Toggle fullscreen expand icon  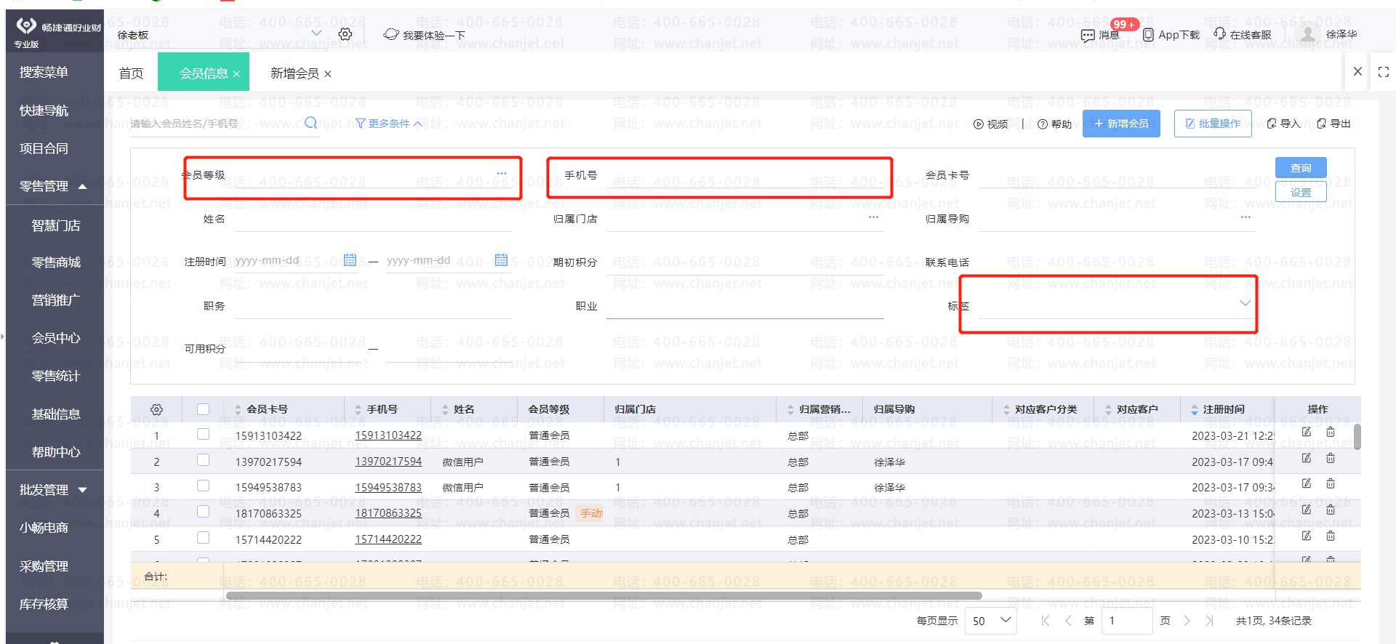[x=1383, y=72]
